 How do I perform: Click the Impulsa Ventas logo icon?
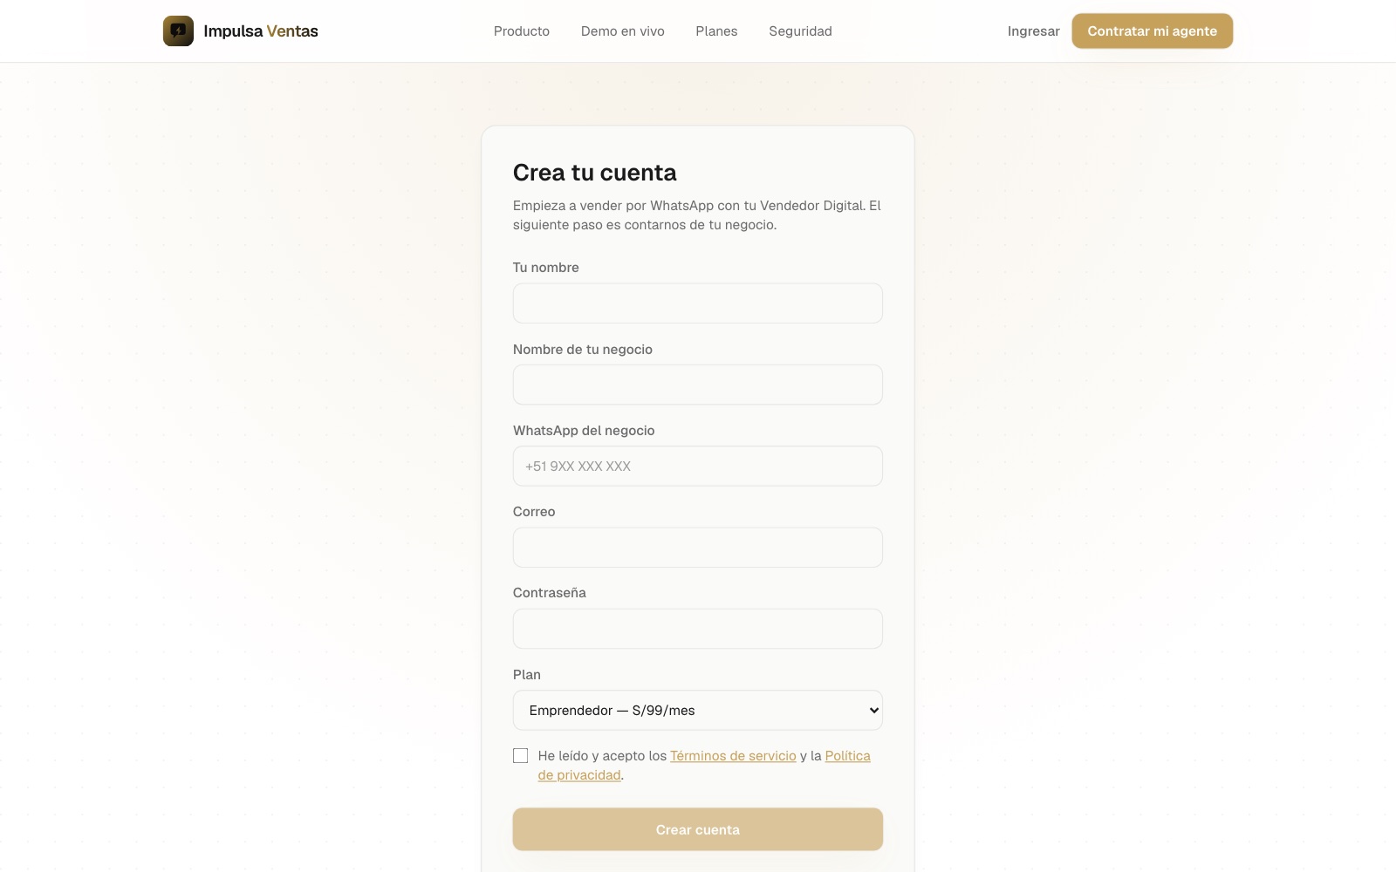(x=178, y=31)
